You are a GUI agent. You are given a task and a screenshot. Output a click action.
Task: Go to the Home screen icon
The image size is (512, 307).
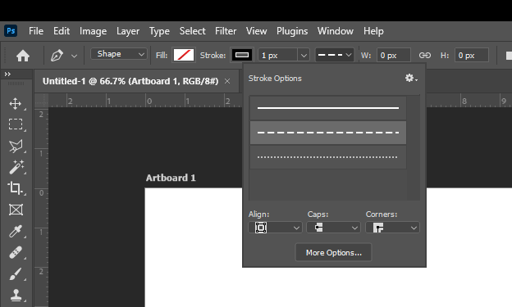point(23,56)
